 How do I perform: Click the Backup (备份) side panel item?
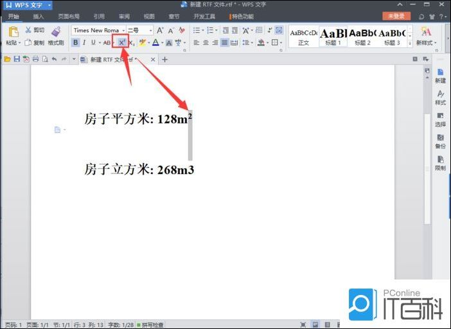440,141
